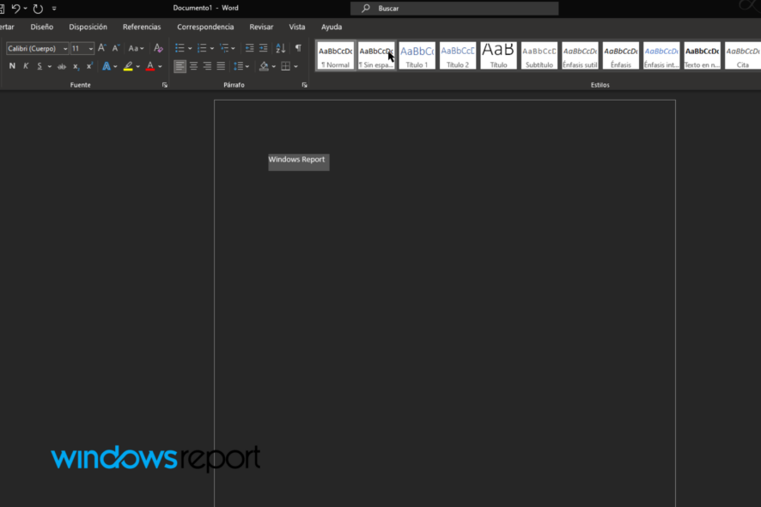Apply the Título 1 style
Image resolution: width=761 pixels, height=507 pixels.
point(417,55)
